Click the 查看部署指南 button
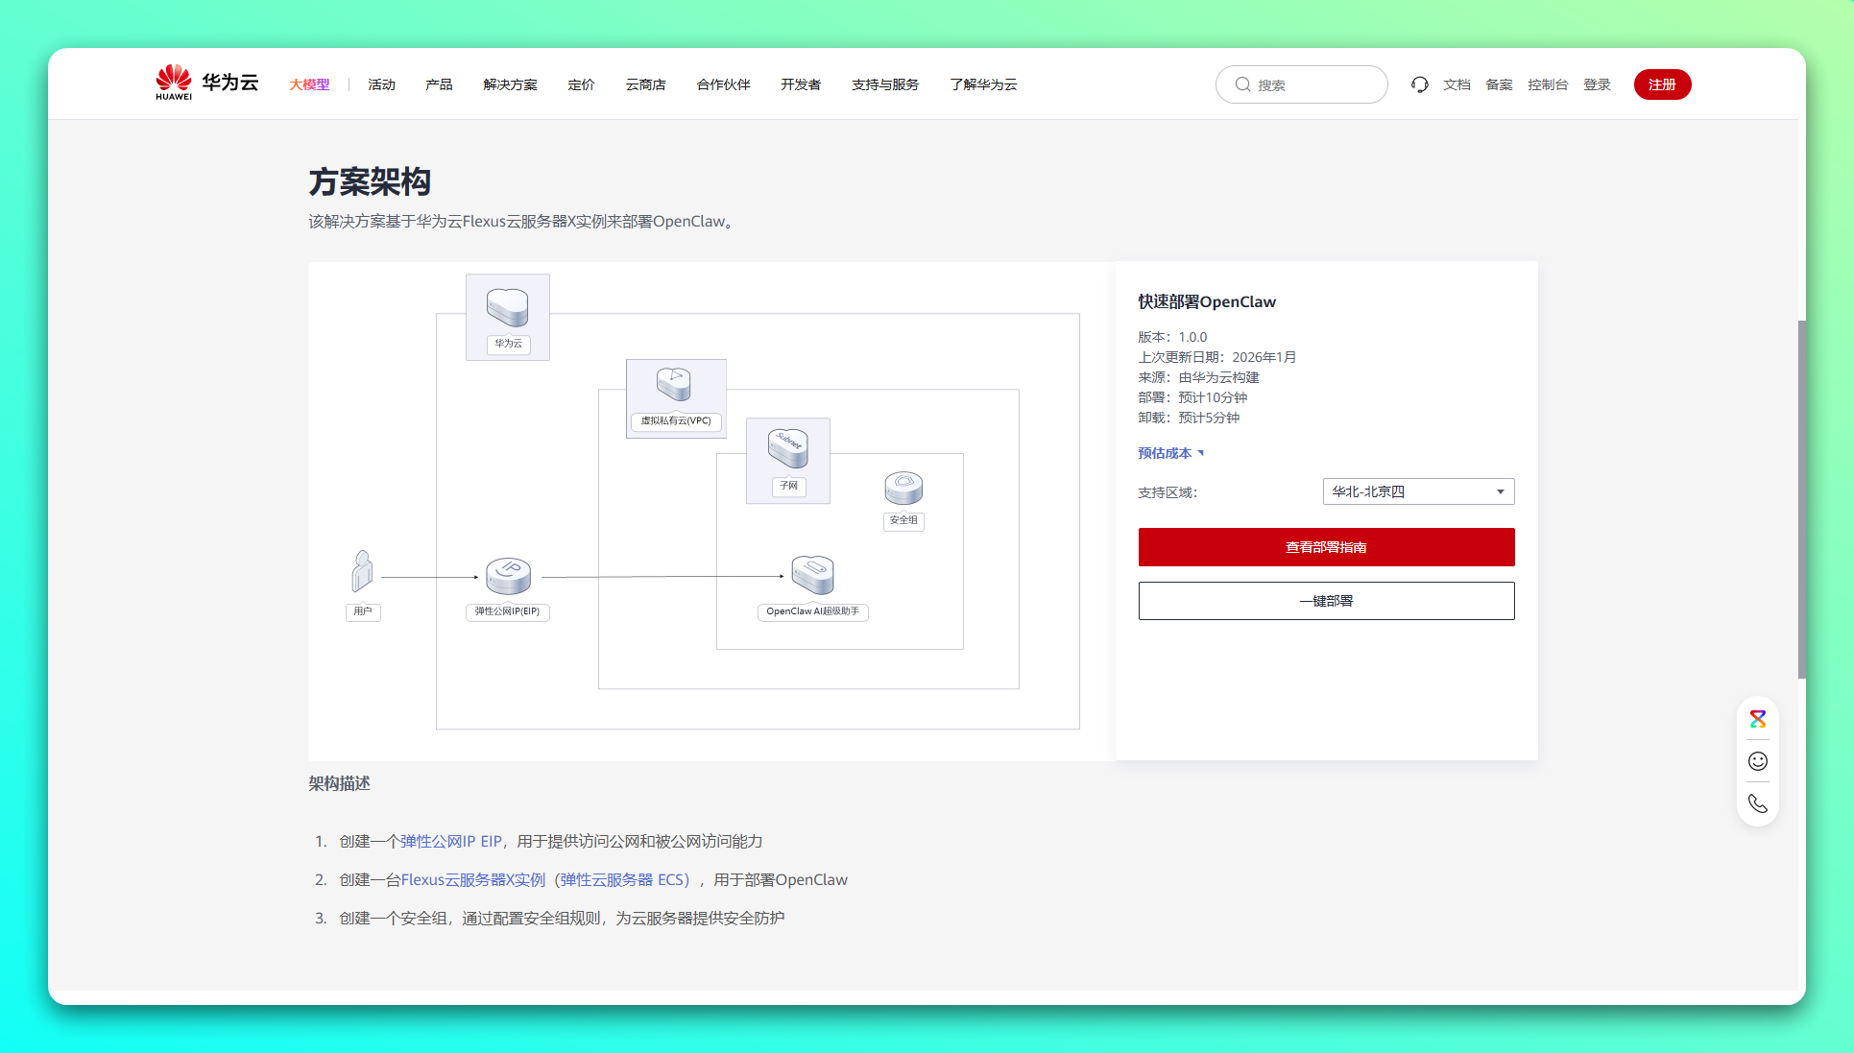This screenshot has width=1854, height=1053. (x=1326, y=547)
